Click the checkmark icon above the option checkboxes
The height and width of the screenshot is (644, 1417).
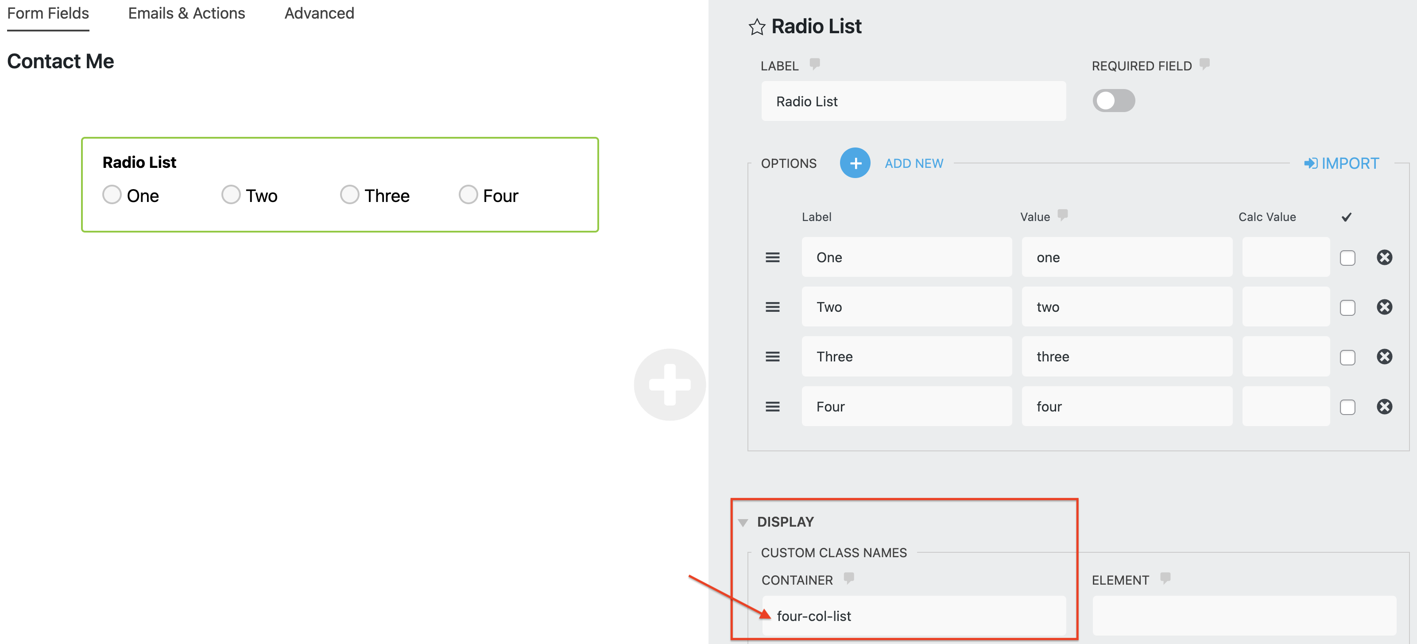pyautogui.click(x=1347, y=217)
